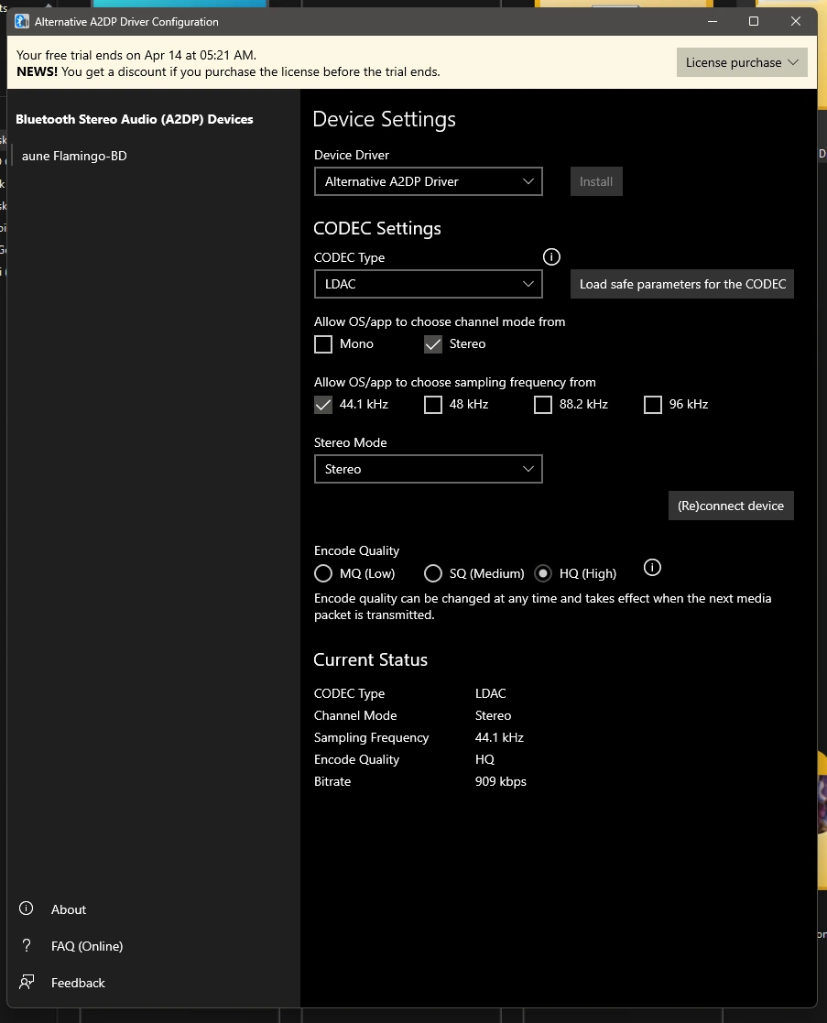Uncheck the Stereo channel mode checkbox
The image size is (827, 1023).
click(x=433, y=343)
